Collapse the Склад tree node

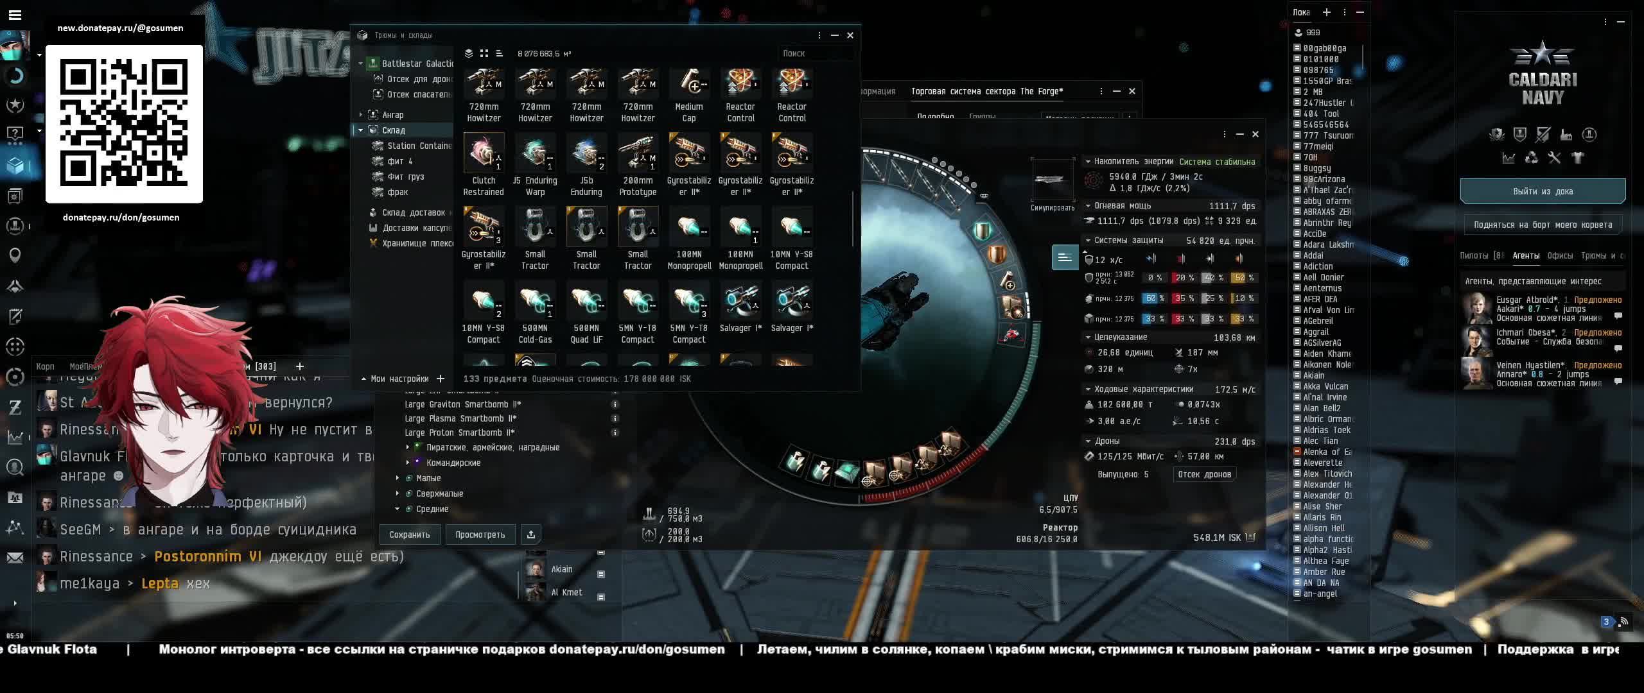(x=361, y=130)
